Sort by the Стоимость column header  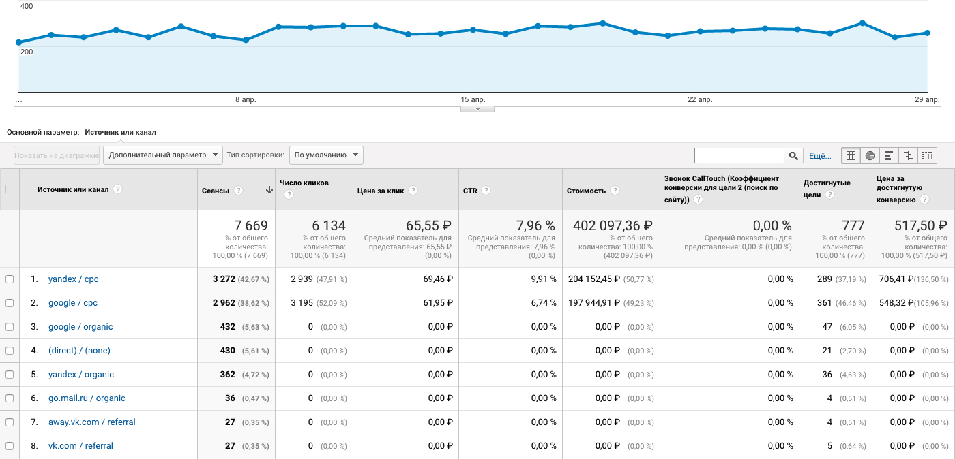click(x=586, y=191)
